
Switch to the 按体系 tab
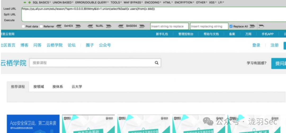58,87
